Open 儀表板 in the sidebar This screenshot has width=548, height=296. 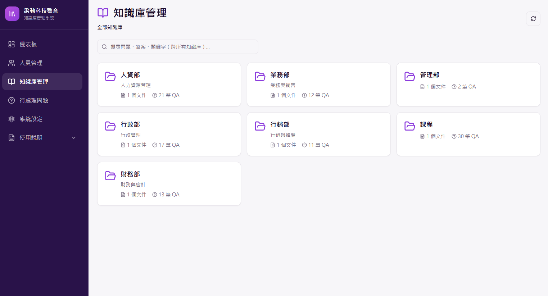click(x=42, y=44)
